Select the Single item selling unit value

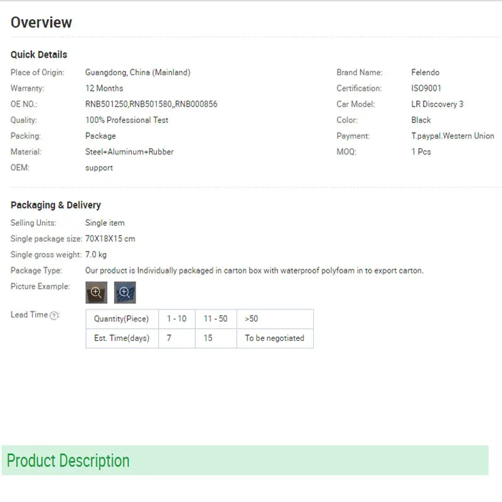(105, 223)
